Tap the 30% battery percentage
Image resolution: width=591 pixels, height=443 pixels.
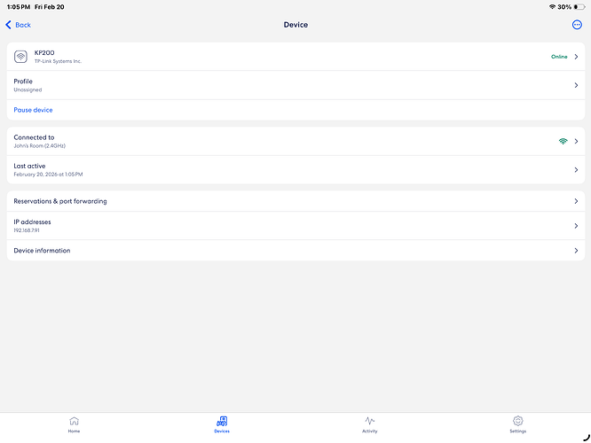pos(564,7)
